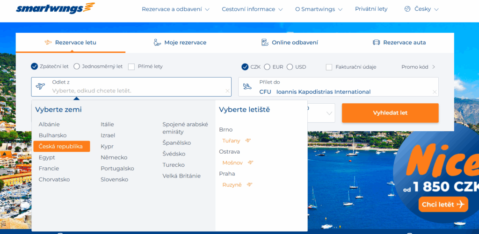This screenshot has width=479, height=234.
Task: Click the Online odbavení check-in icon
Action: (265, 43)
